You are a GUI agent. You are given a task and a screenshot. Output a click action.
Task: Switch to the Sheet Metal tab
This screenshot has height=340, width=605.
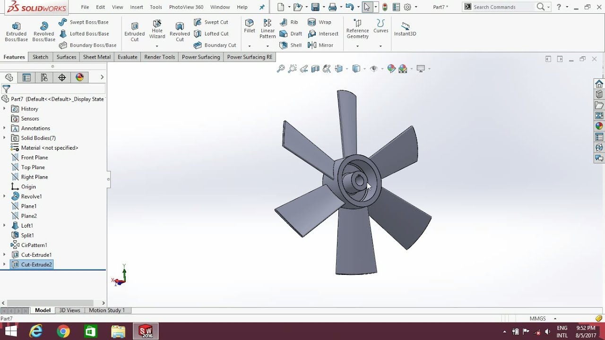(x=97, y=57)
